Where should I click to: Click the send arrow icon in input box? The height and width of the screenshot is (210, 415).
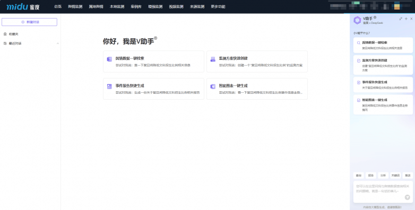pyautogui.click(x=408, y=197)
